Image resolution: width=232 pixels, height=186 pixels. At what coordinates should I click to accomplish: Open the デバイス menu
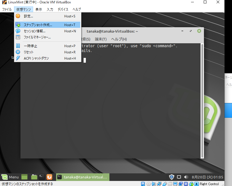click(x=63, y=9)
